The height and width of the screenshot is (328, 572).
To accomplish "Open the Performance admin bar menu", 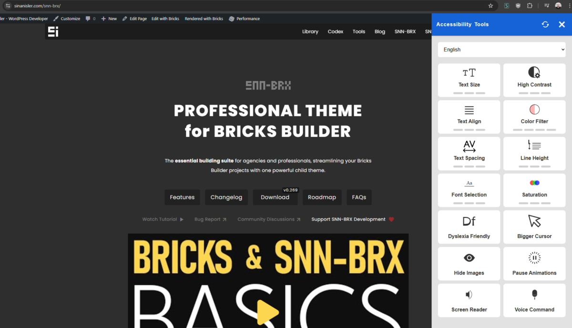I will point(245,19).
